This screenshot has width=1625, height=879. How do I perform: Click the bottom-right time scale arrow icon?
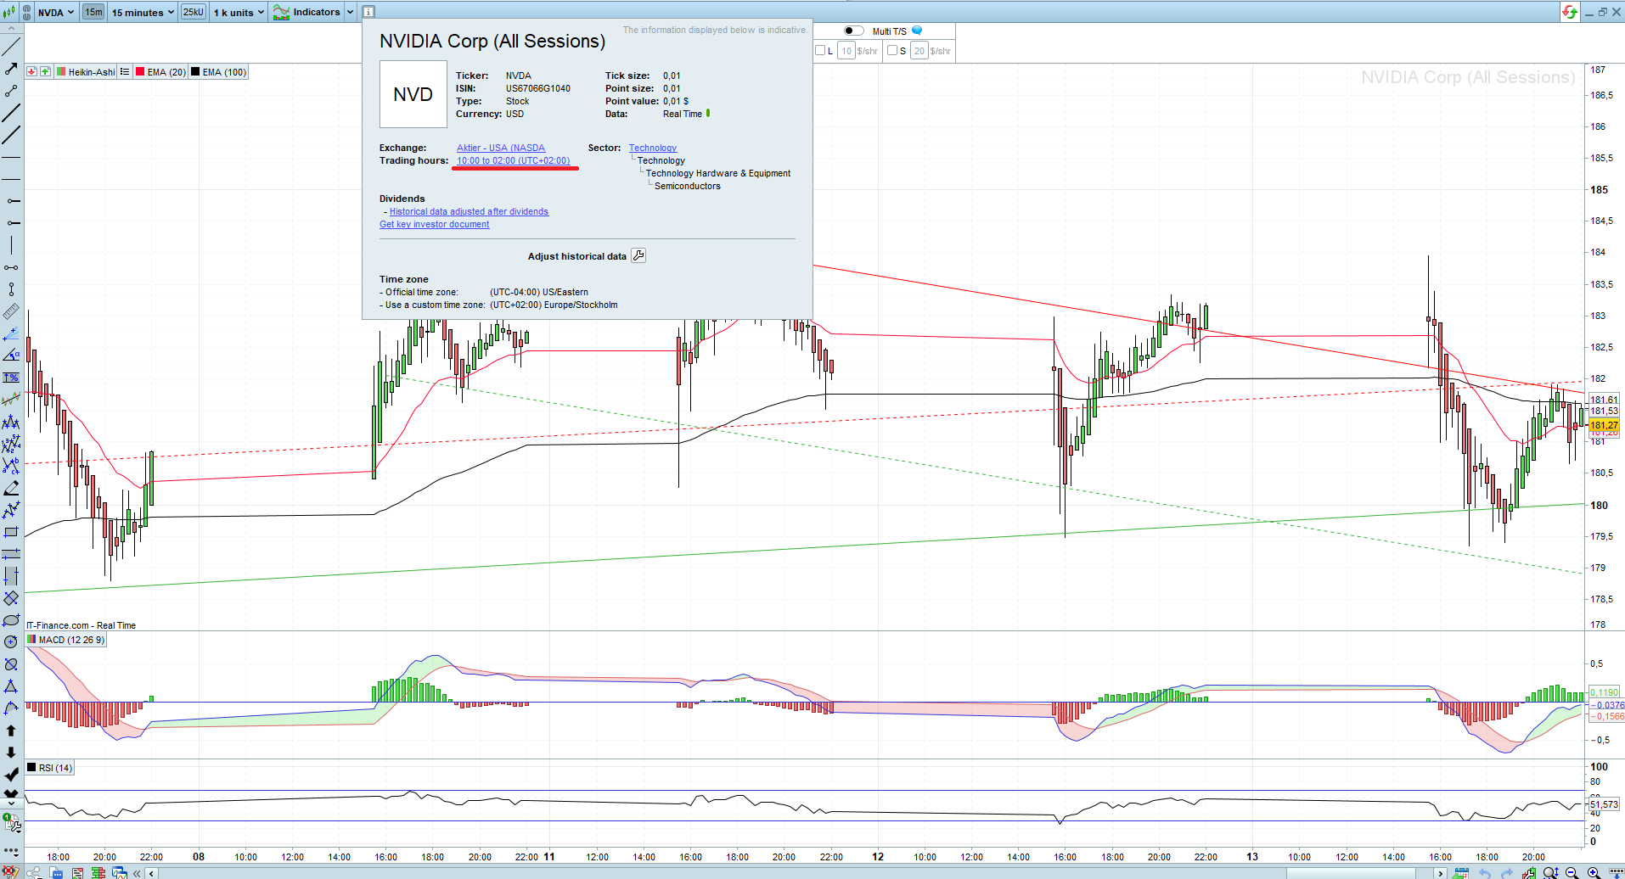click(x=1615, y=872)
